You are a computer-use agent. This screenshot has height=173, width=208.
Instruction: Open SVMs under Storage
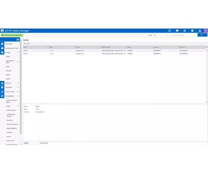coord(7,66)
